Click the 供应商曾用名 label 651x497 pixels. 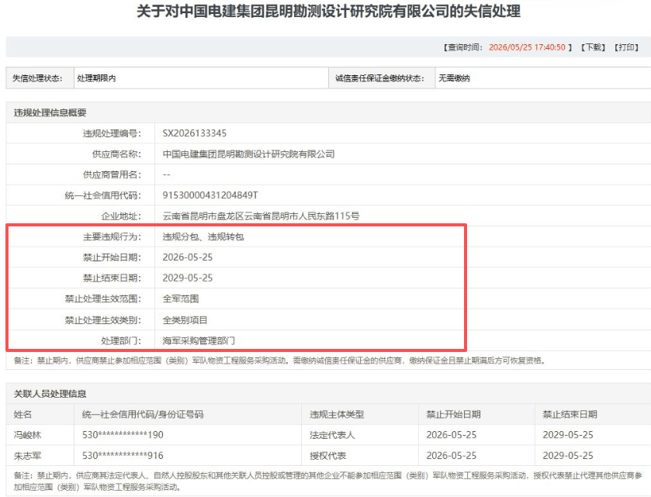(112, 174)
